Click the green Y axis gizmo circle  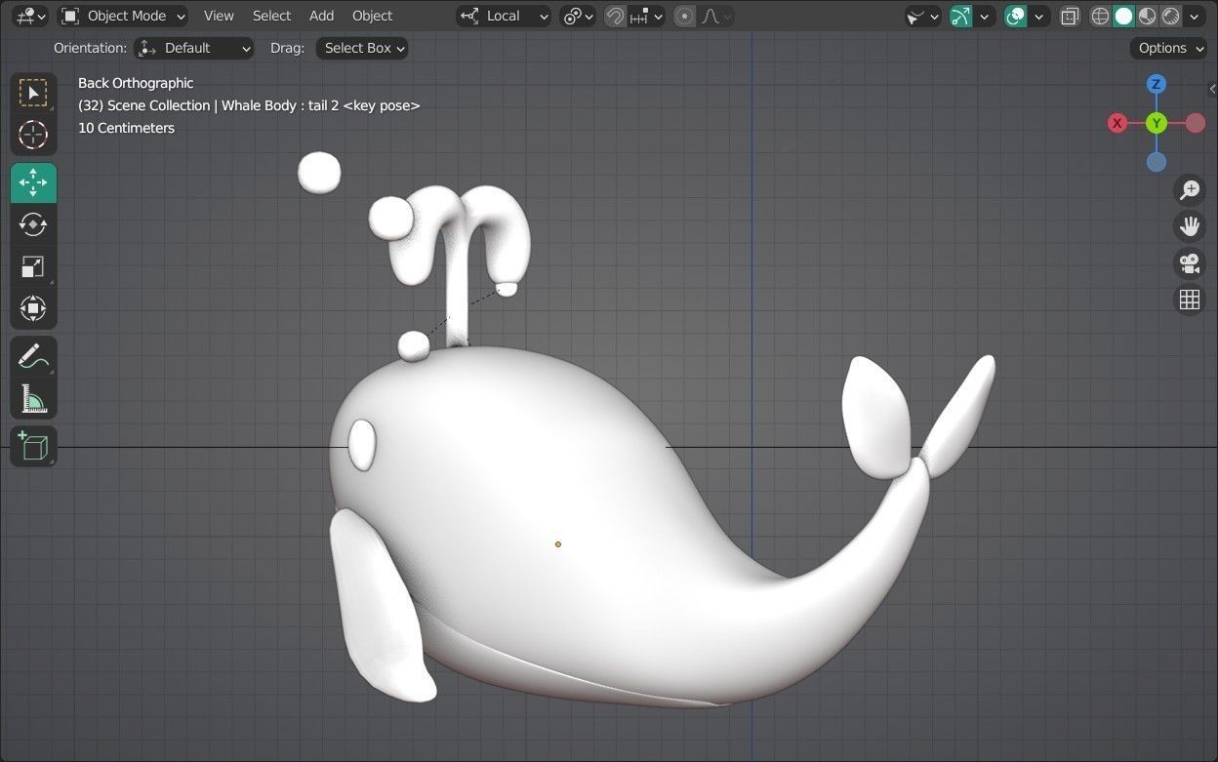coord(1156,123)
